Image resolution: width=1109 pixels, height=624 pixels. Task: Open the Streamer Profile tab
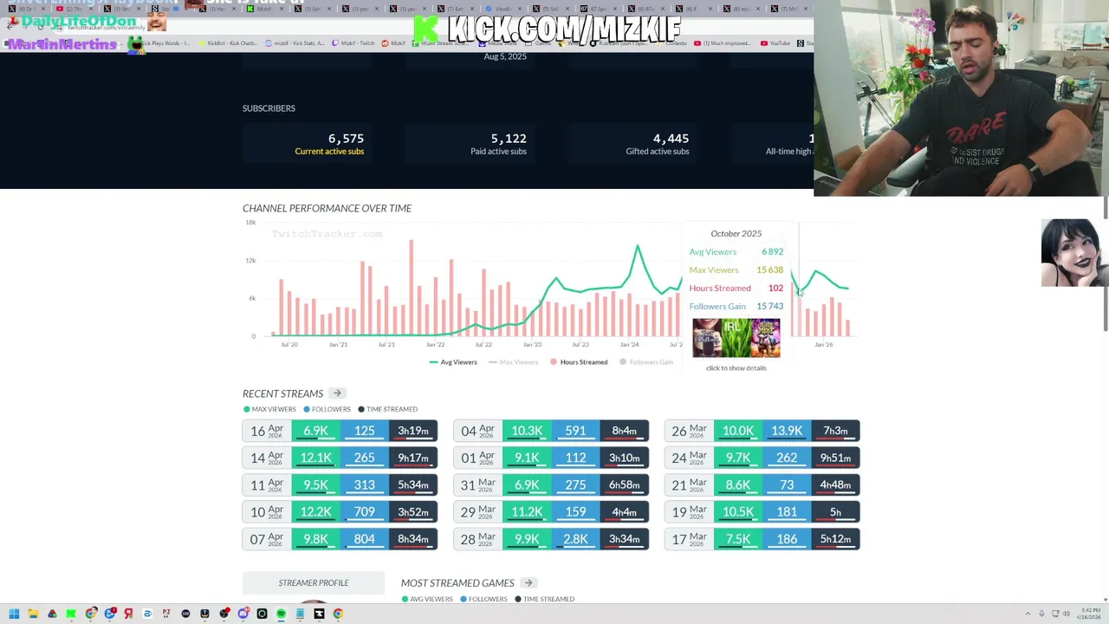pos(314,582)
